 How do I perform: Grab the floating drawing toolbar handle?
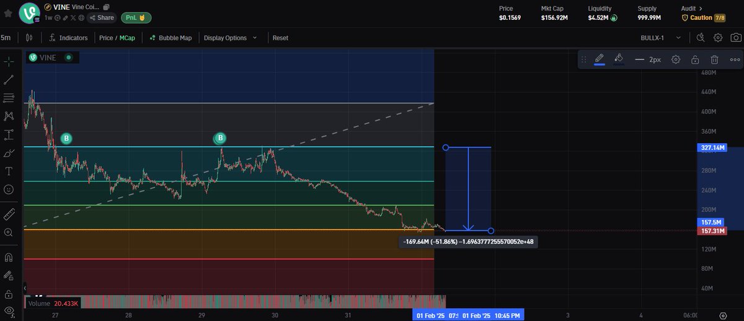[584, 59]
